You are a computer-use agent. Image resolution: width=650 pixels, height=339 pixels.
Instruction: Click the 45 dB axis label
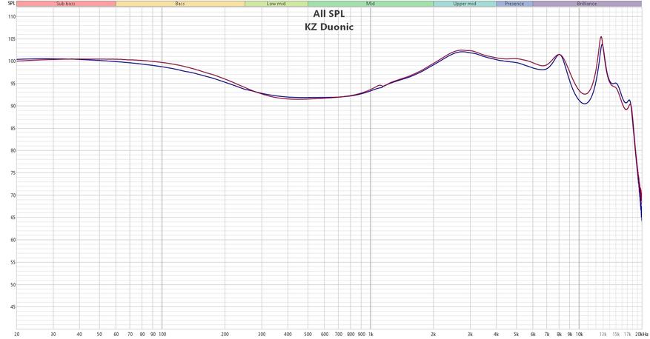tap(13, 307)
